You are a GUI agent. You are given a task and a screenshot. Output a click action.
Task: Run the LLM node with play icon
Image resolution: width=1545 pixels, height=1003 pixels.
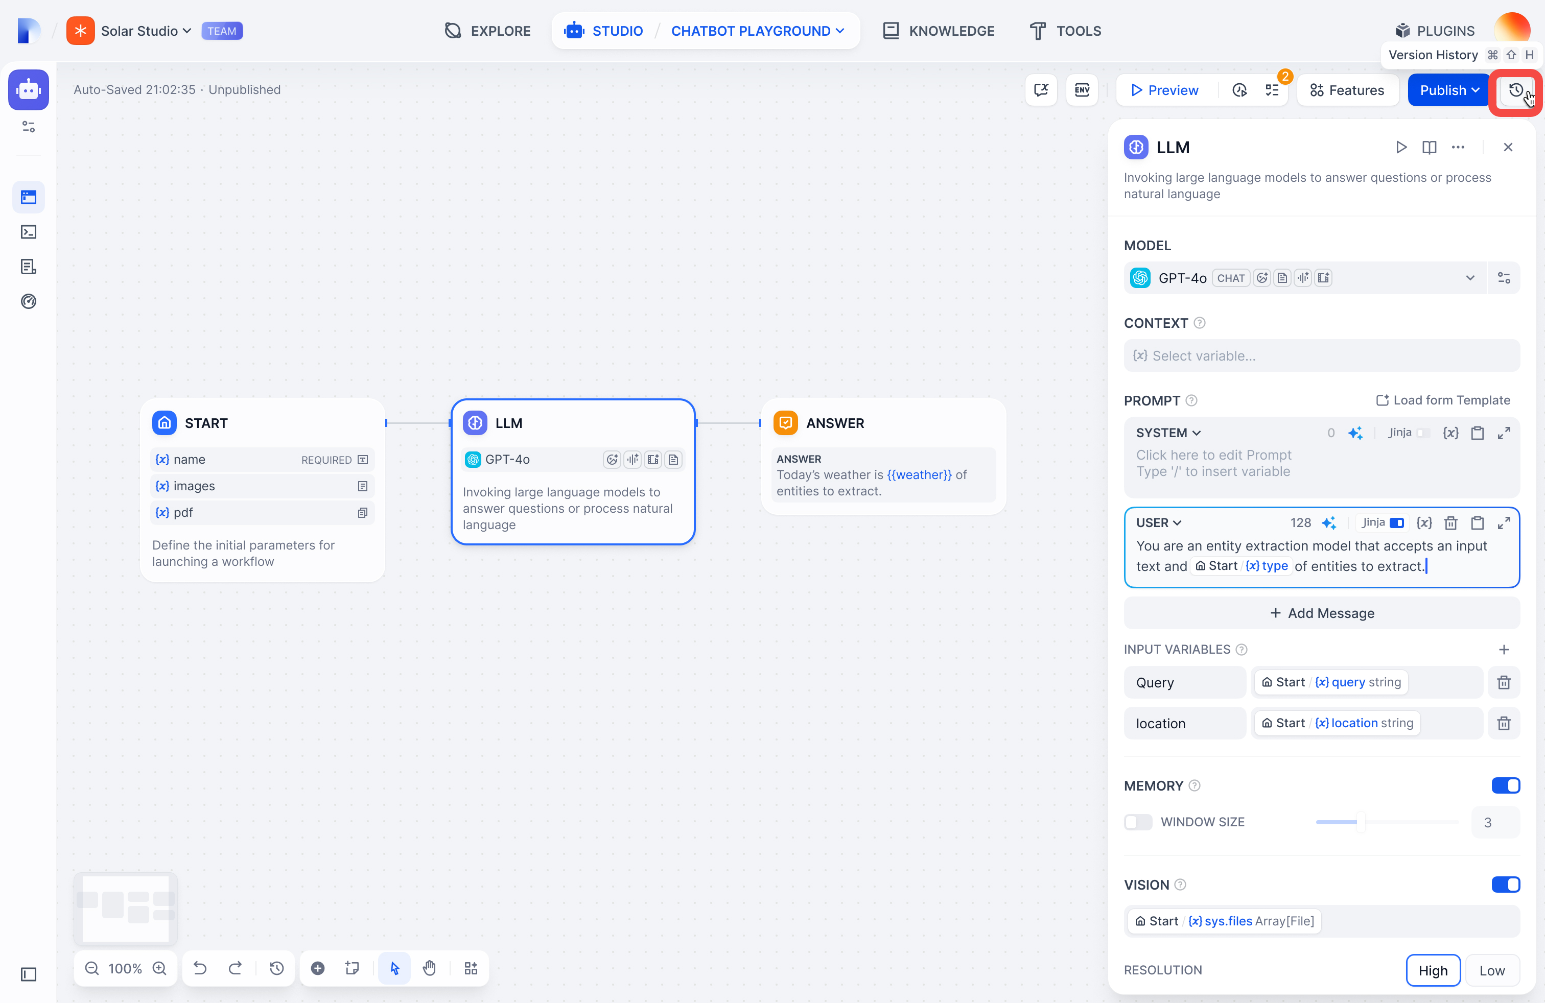click(x=1401, y=147)
